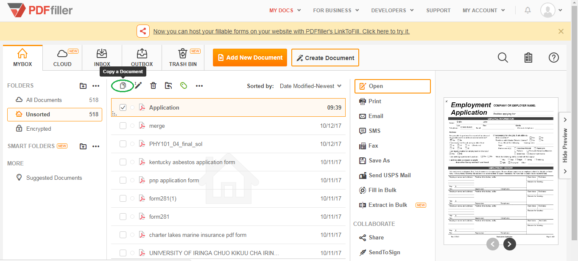Switch to the INBOX tab
This screenshot has width=578, height=261.
[102, 58]
